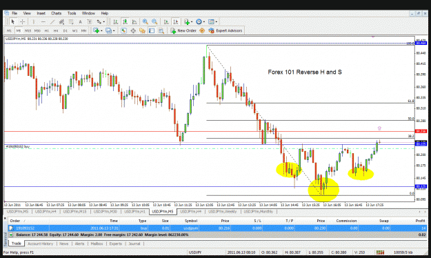431x258 pixels.
Task: Open the Market Watch window
Action: (x=123, y=30)
